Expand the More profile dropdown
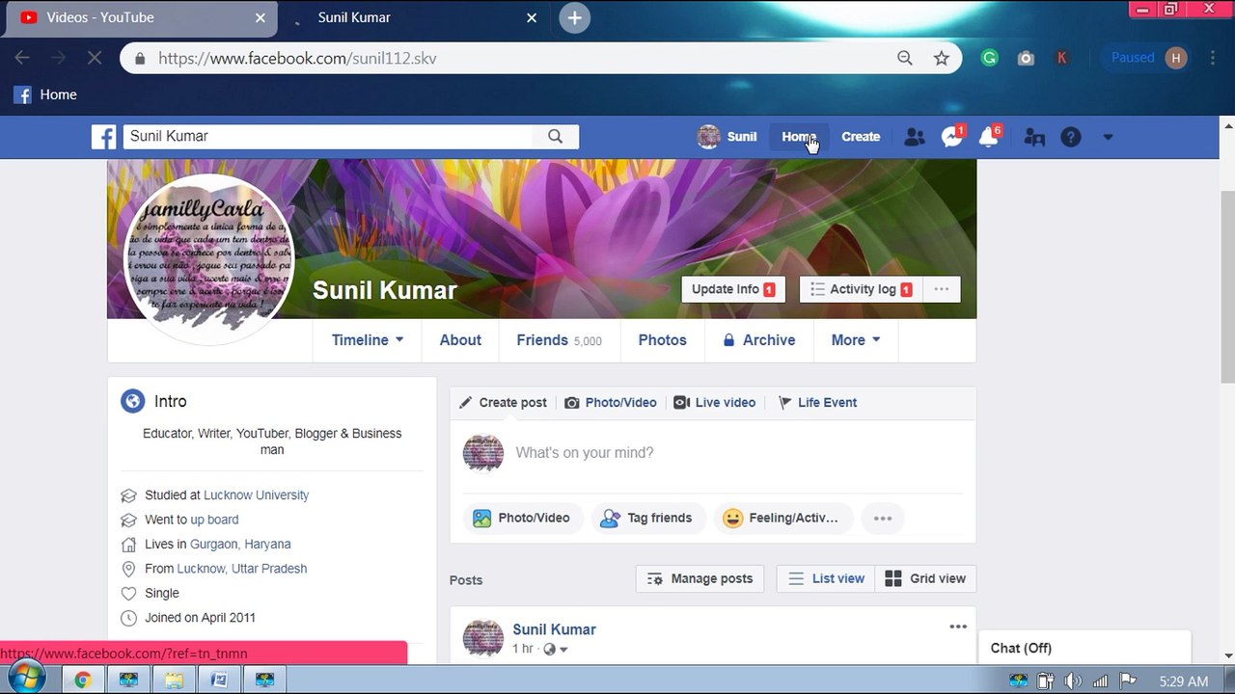Viewport: 1235px width, 694px height. click(x=856, y=340)
